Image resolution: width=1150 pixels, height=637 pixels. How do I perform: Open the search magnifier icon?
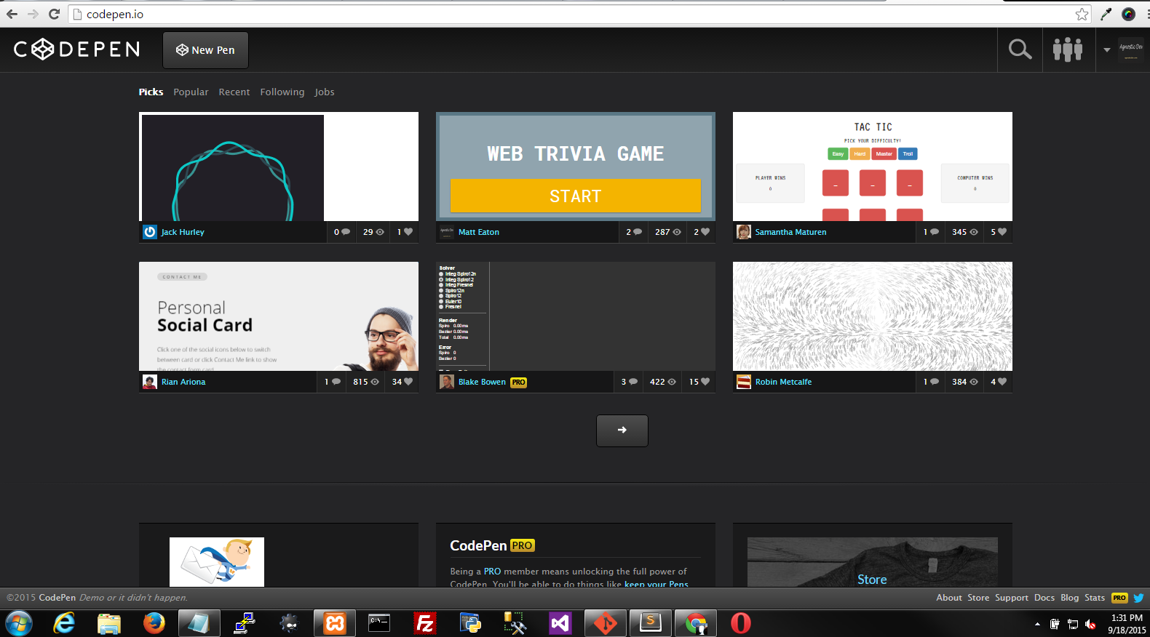pos(1020,49)
